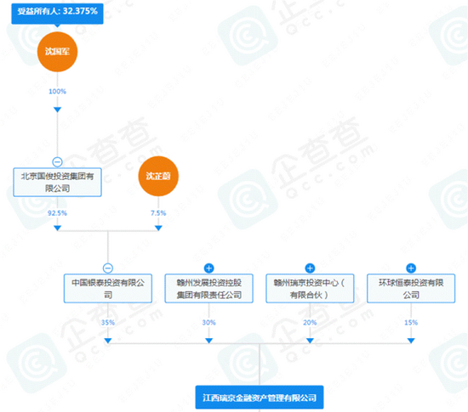Screen dimensions: 468x412
Task: Click the 20% share percentage label
Action: (x=310, y=322)
